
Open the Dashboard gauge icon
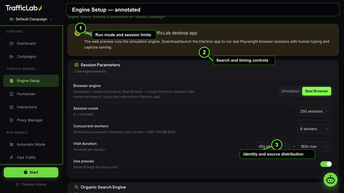click(11, 43)
